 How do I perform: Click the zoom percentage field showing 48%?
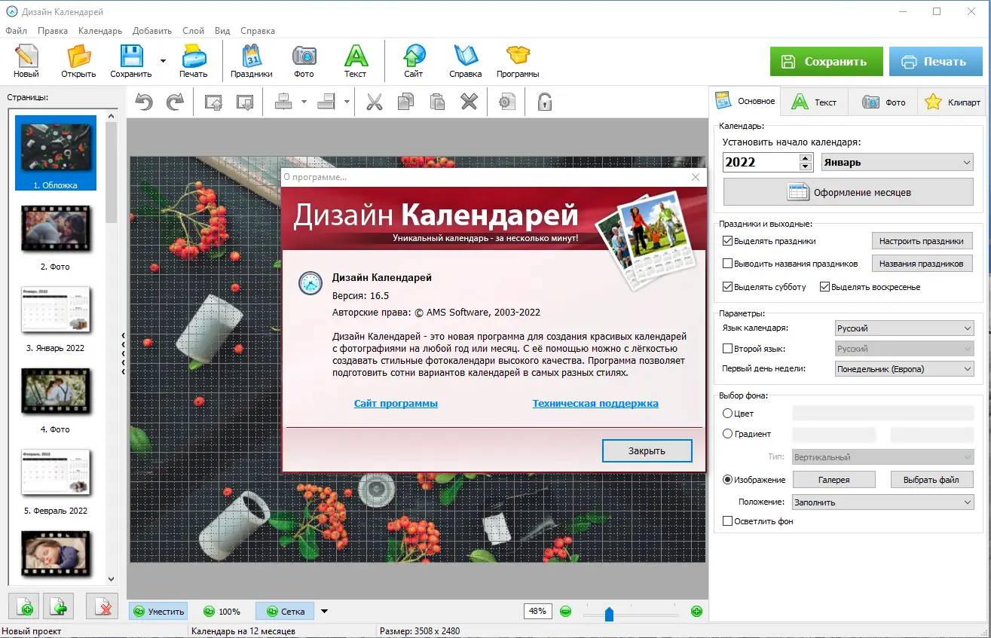pos(537,612)
